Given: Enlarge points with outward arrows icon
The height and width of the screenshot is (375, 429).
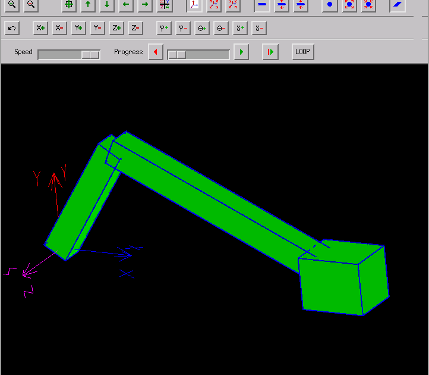Looking at the screenshot, I should tap(349, 5).
